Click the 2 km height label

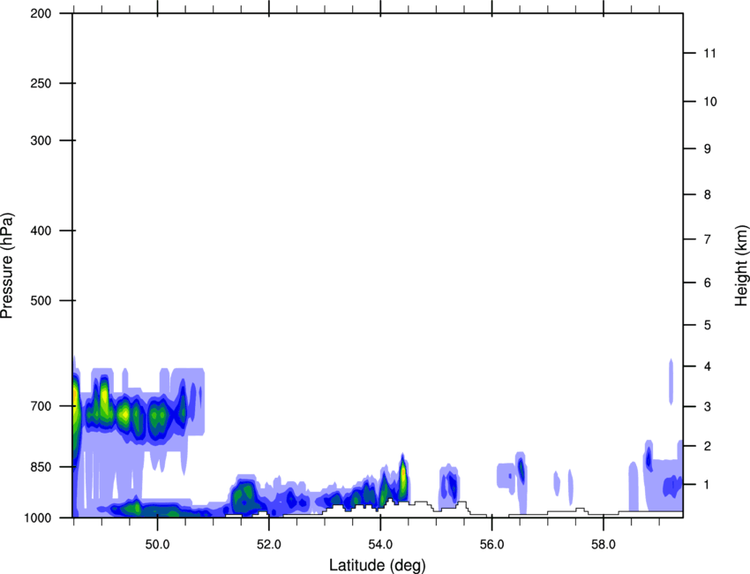(708, 446)
